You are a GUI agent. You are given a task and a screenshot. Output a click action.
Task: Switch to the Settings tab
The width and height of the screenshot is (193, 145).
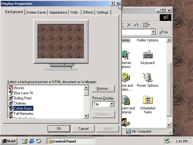(103, 12)
